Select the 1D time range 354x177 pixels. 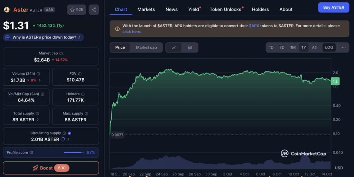coord(271,47)
